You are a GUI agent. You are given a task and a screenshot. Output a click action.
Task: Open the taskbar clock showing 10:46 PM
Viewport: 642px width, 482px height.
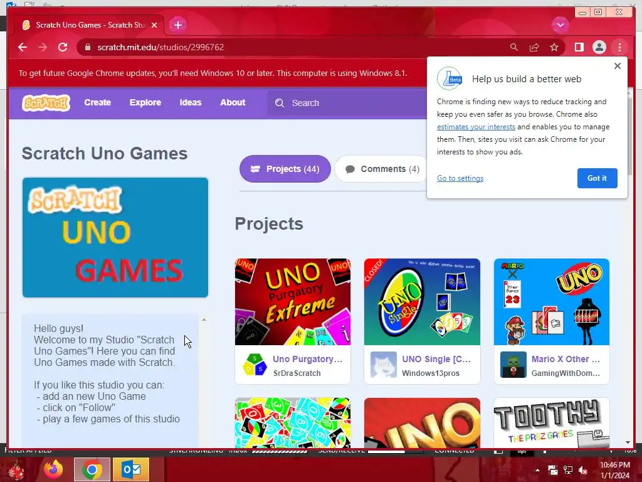pos(614,470)
